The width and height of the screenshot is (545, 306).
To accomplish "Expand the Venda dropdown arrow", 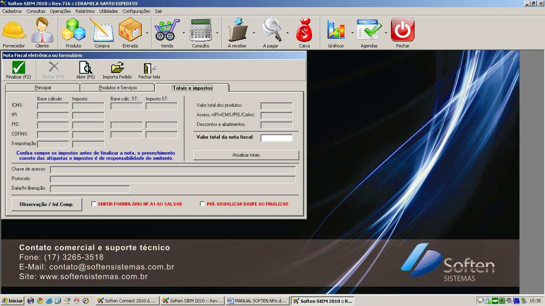I will (184, 33).
